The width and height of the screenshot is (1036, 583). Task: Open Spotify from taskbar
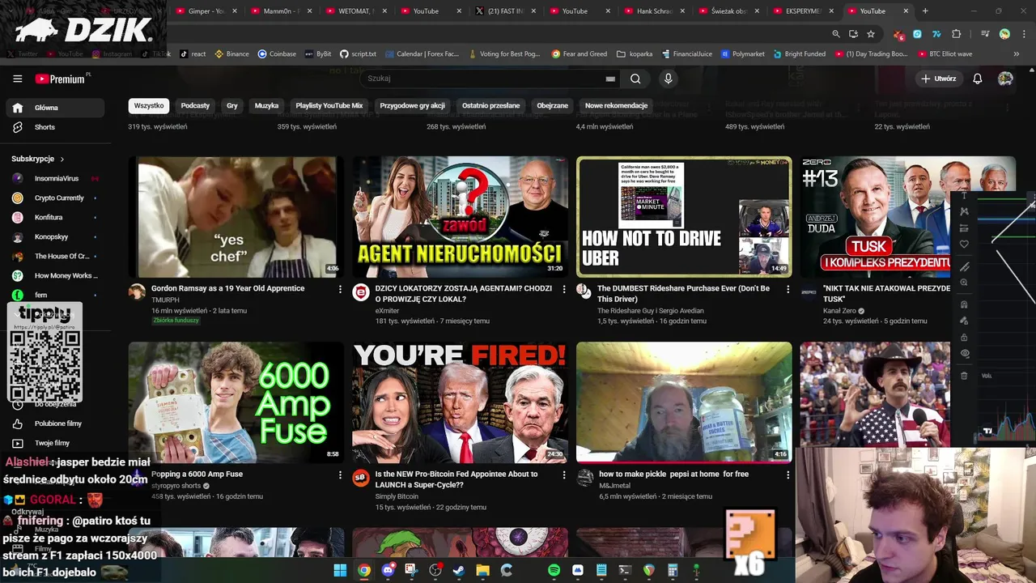554,570
